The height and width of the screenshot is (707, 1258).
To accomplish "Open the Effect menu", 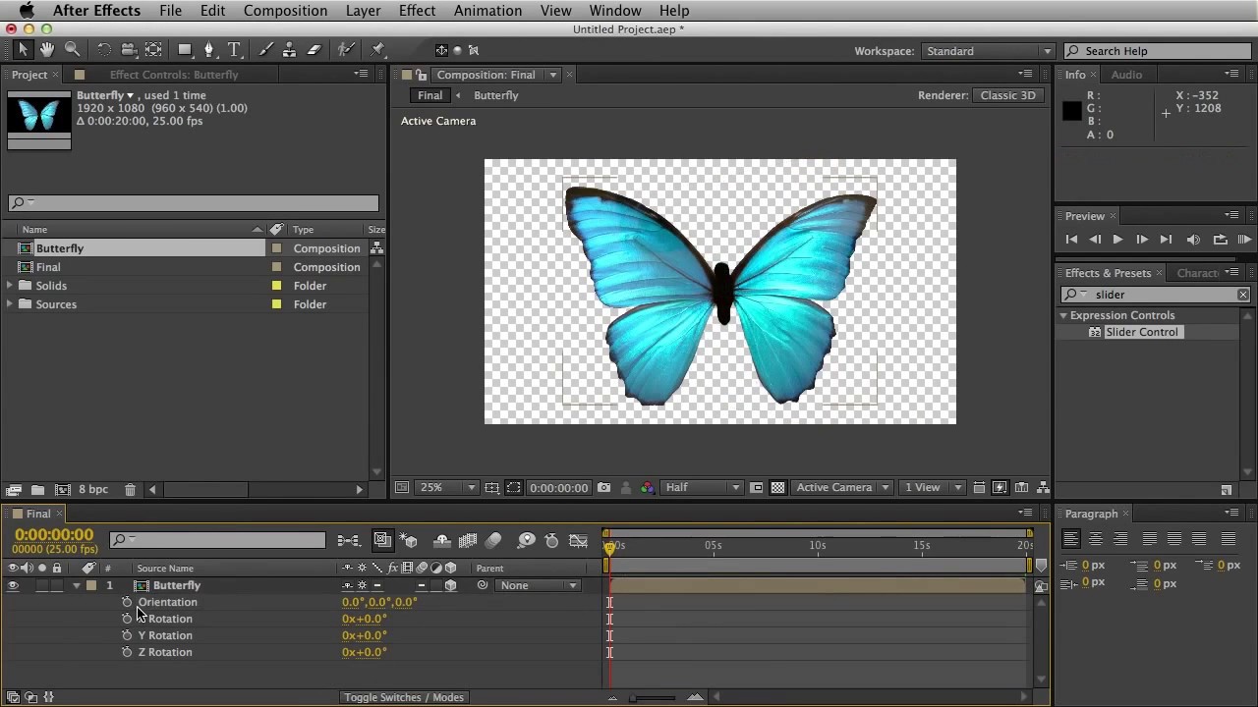I will coord(417,10).
